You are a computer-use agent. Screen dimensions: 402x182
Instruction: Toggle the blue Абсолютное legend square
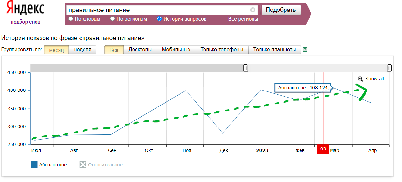pyautogui.click(x=34, y=165)
